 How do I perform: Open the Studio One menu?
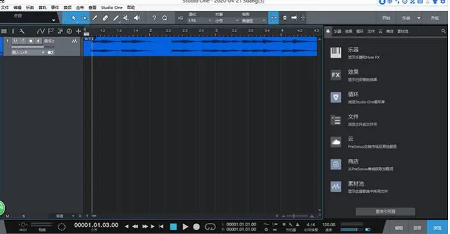tap(112, 8)
